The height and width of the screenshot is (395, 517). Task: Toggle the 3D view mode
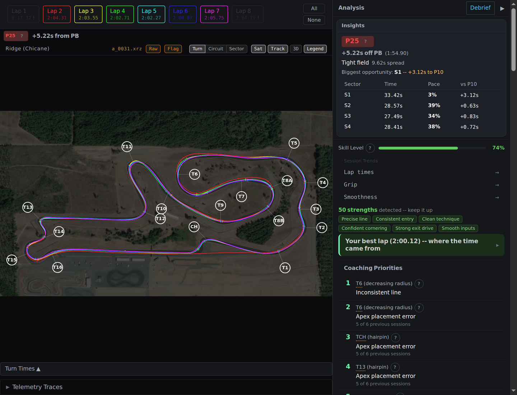[295, 49]
